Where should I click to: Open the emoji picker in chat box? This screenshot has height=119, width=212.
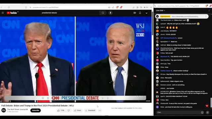click(202, 112)
